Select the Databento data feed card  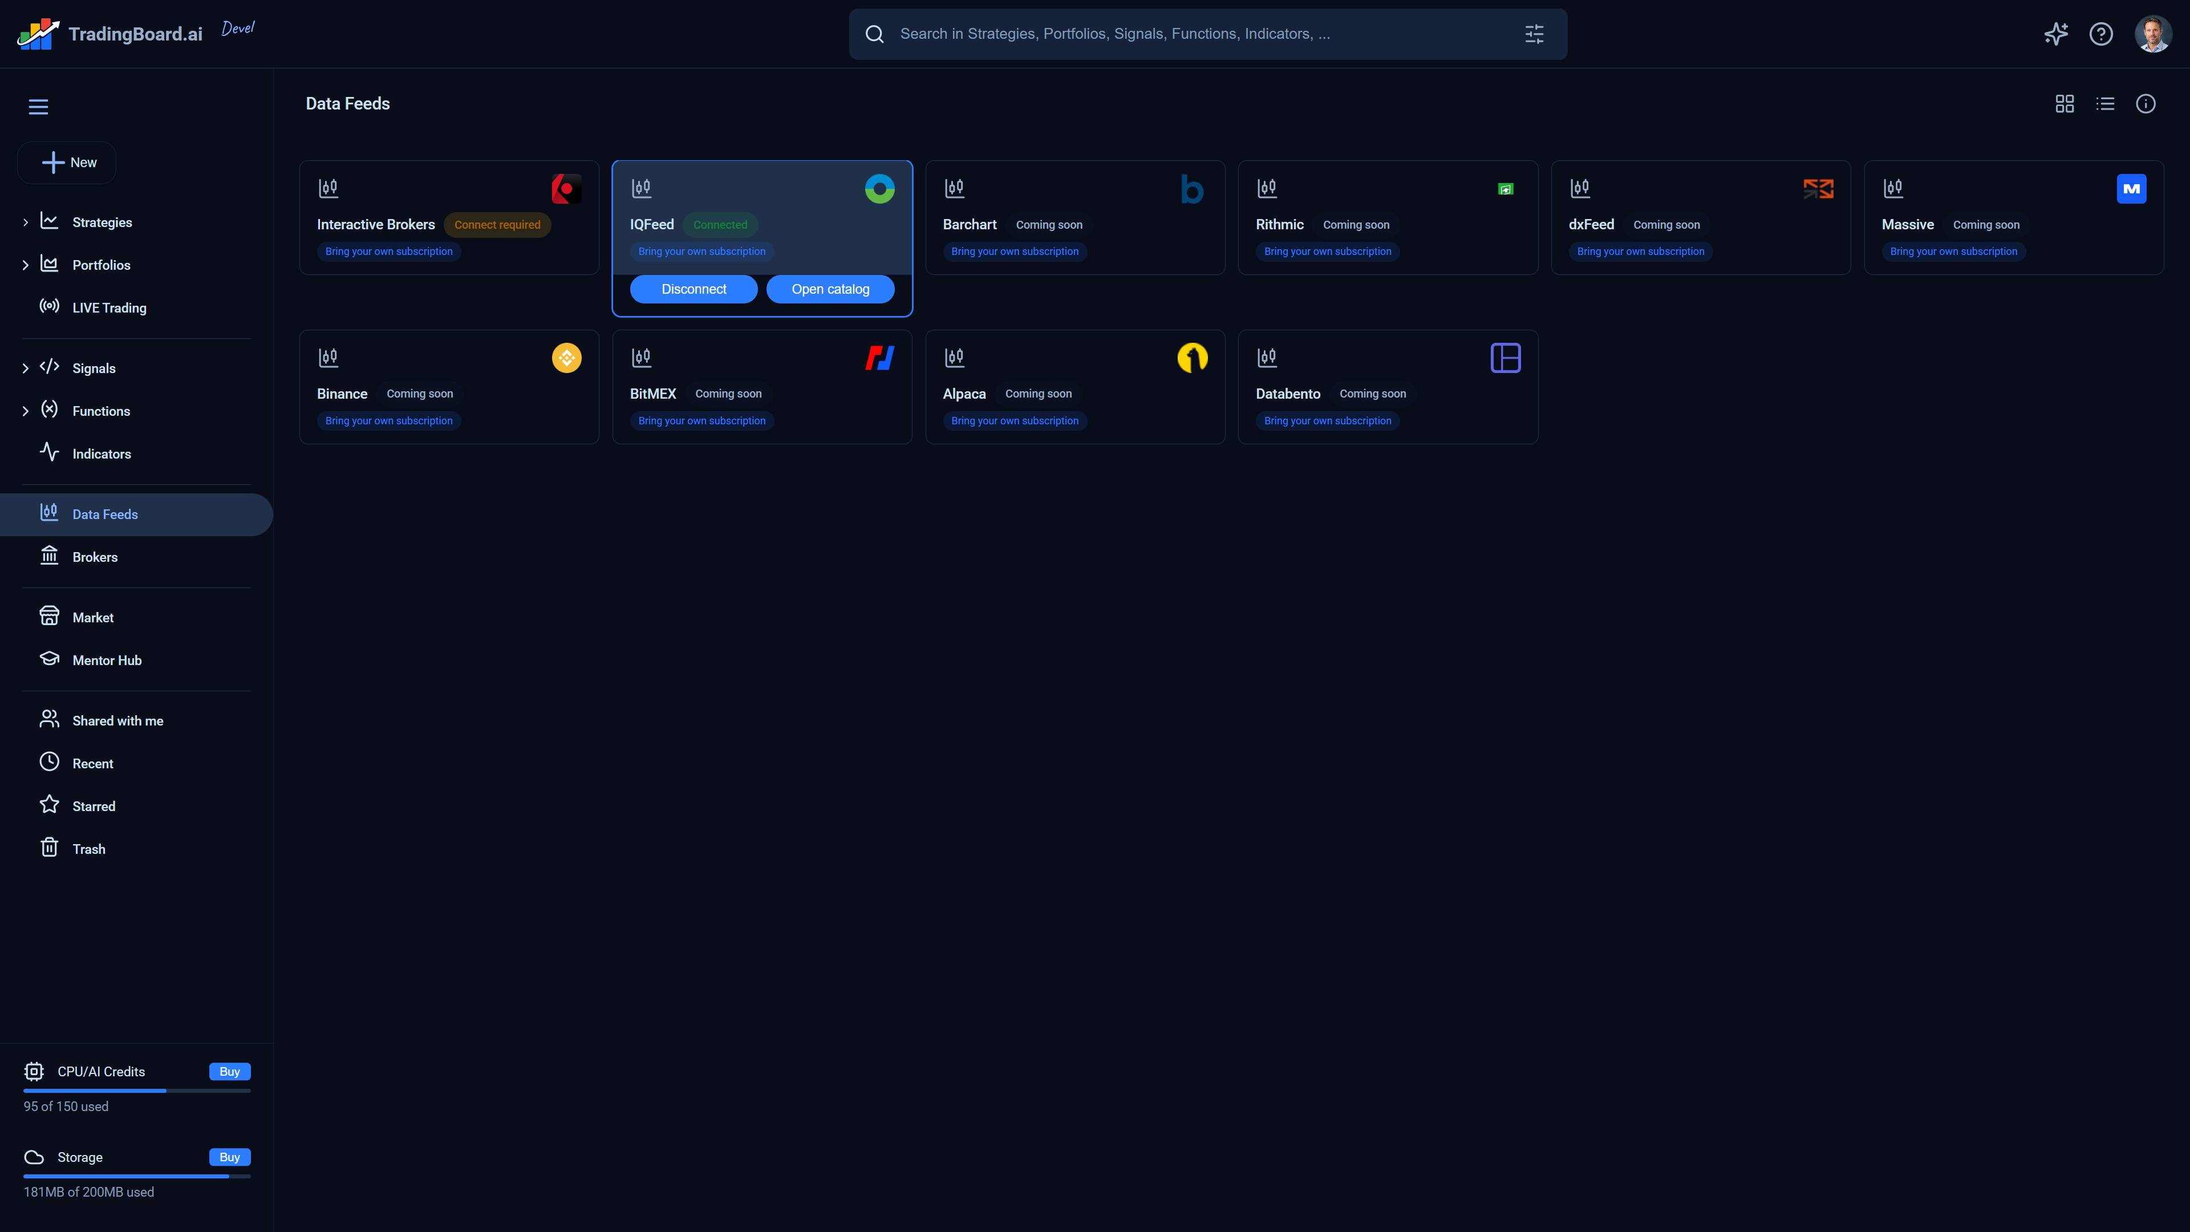click(1388, 387)
